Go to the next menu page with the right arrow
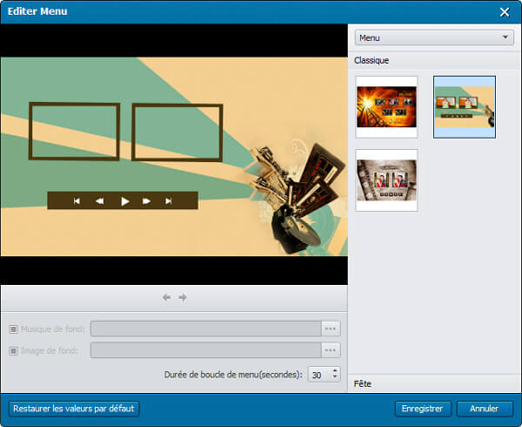The image size is (522, 427). pyautogui.click(x=183, y=297)
